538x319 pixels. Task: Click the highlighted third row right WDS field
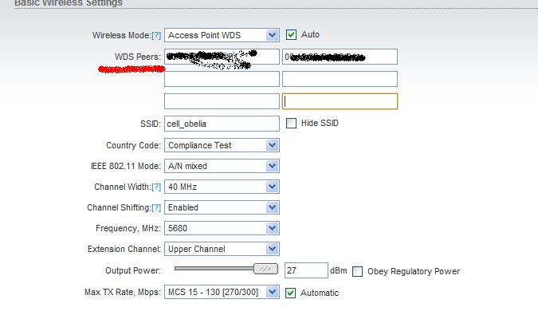[340, 101]
